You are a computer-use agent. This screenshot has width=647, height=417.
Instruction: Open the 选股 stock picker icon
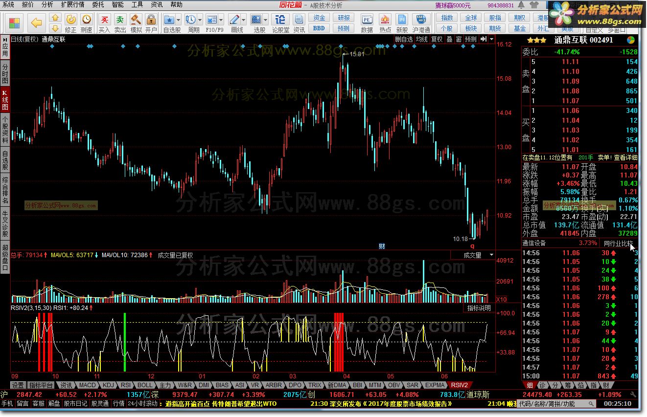pos(256,20)
